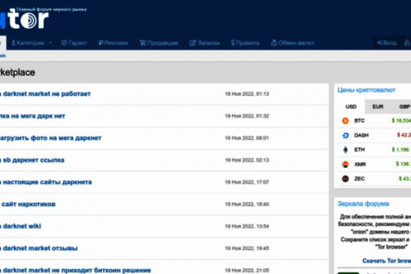
Task: Click the Monero XMR coin icon
Action: pyautogui.click(x=345, y=164)
